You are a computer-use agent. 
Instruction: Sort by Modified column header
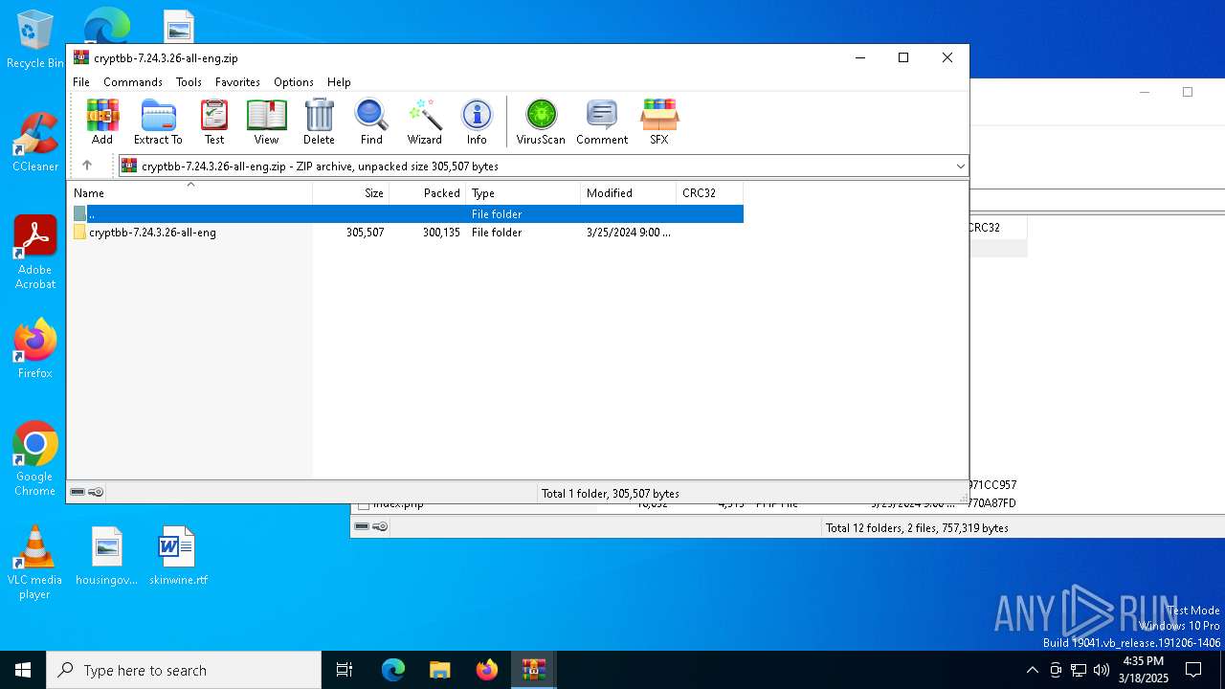pos(629,193)
